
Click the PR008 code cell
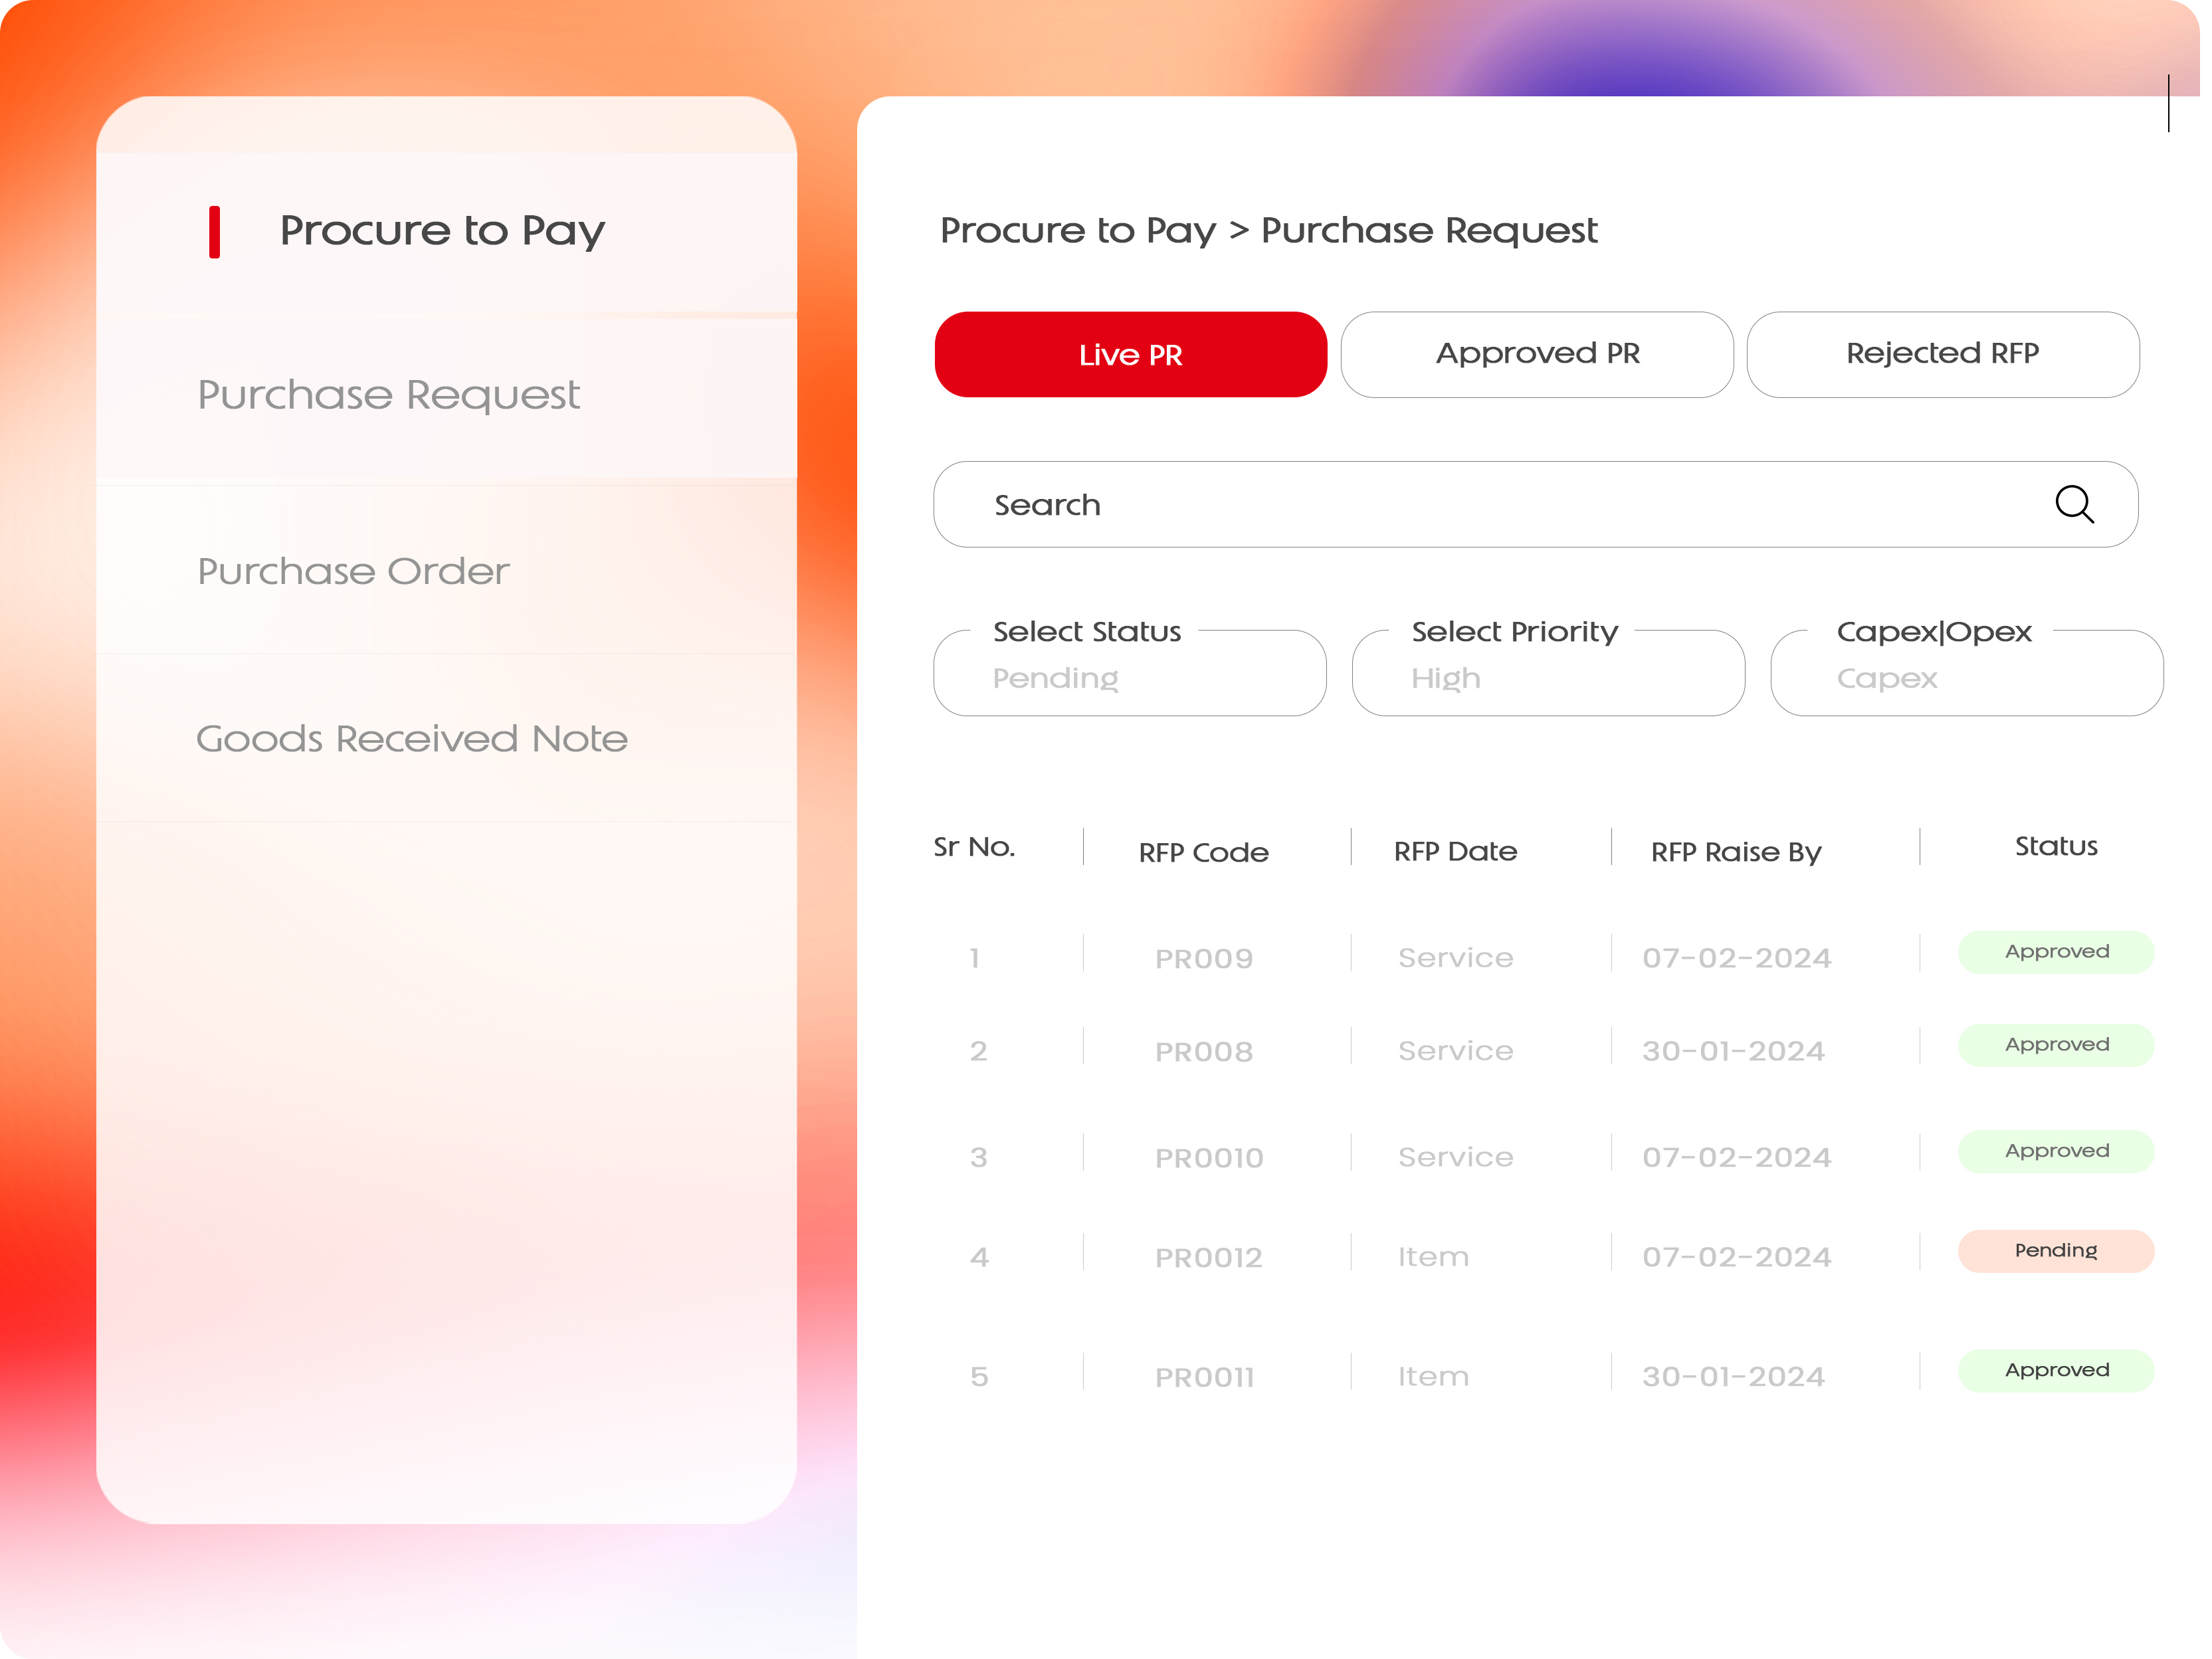coord(1204,1051)
